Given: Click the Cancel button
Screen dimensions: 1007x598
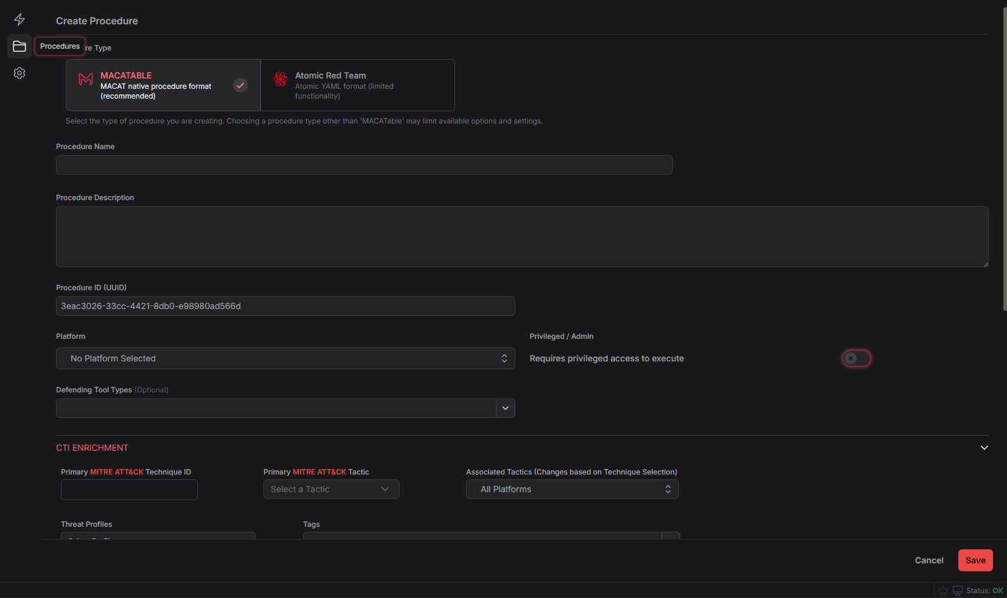Looking at the screenshot, I should (x=929, y=560).
